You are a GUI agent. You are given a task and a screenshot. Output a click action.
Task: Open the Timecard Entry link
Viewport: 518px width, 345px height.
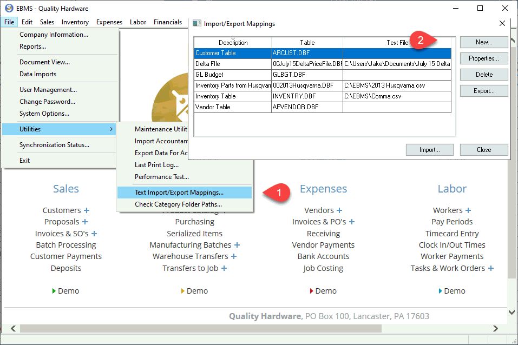tap(452, 234)
